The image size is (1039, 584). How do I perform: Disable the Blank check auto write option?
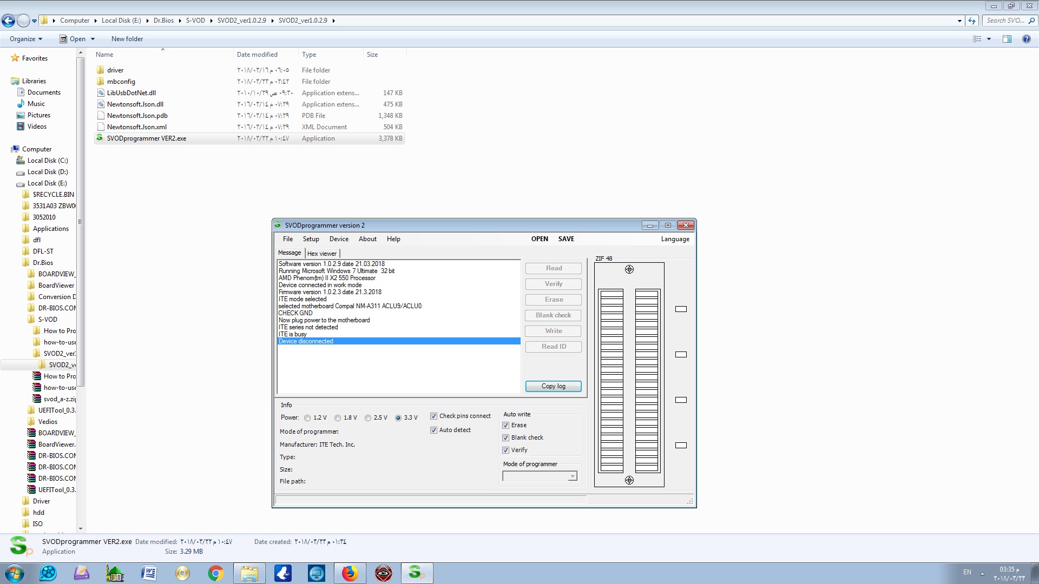506,438
